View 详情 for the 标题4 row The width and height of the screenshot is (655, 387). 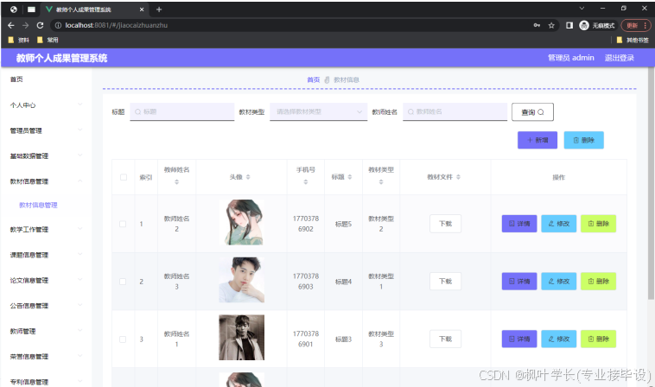coord(519,282)
